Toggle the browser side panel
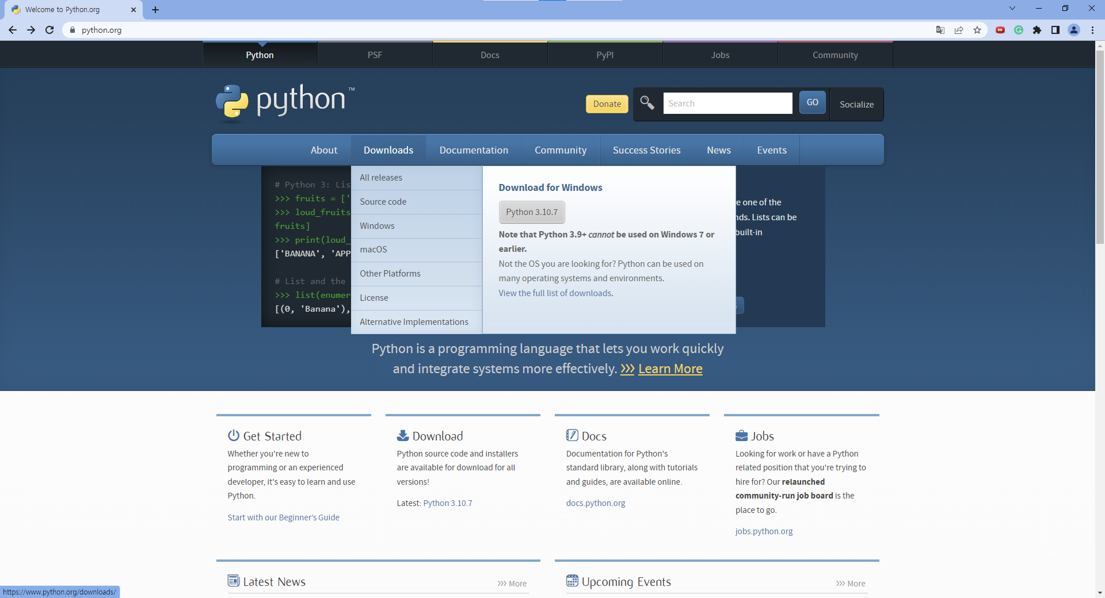The height and width of the screenshot is (598, 1105). 1056,30
